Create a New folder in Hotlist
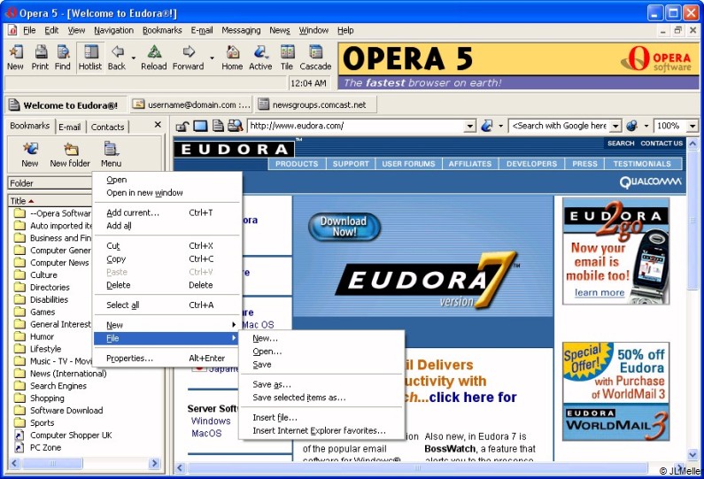 [x=70, y=154]
